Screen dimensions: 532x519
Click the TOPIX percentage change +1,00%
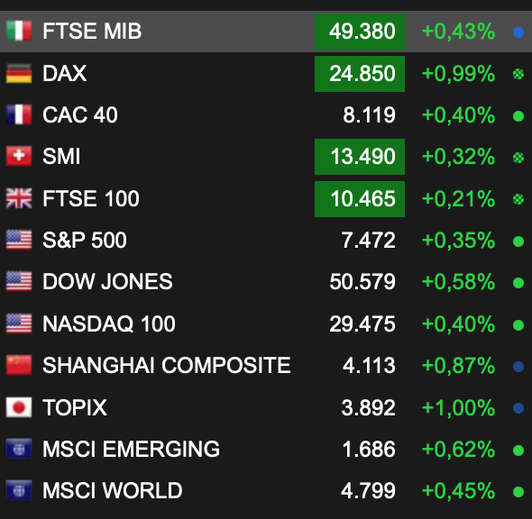point(458,407)
